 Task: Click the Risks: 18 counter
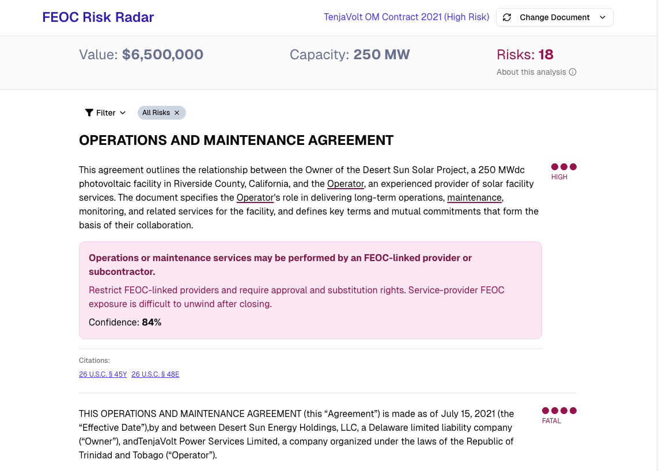click(x=525, y=55)
